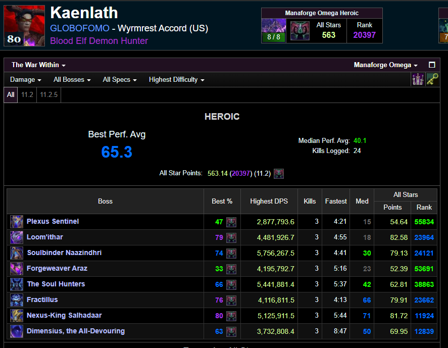Open the Highest Difficulty dropdown
The height and width of the screenshot is (348, 448).
(177, 80)
